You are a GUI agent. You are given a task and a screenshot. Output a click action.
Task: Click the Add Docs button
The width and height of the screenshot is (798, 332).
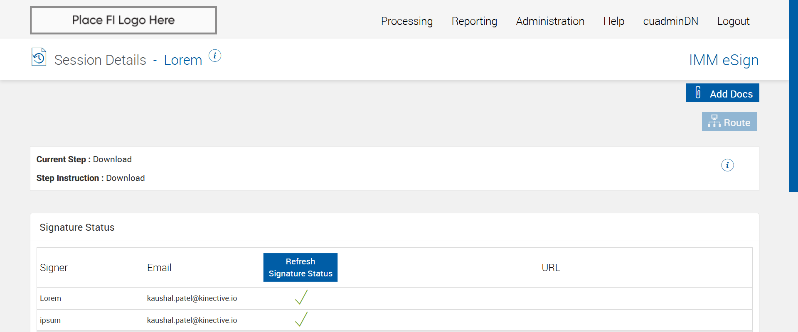(x=722, y=93)
